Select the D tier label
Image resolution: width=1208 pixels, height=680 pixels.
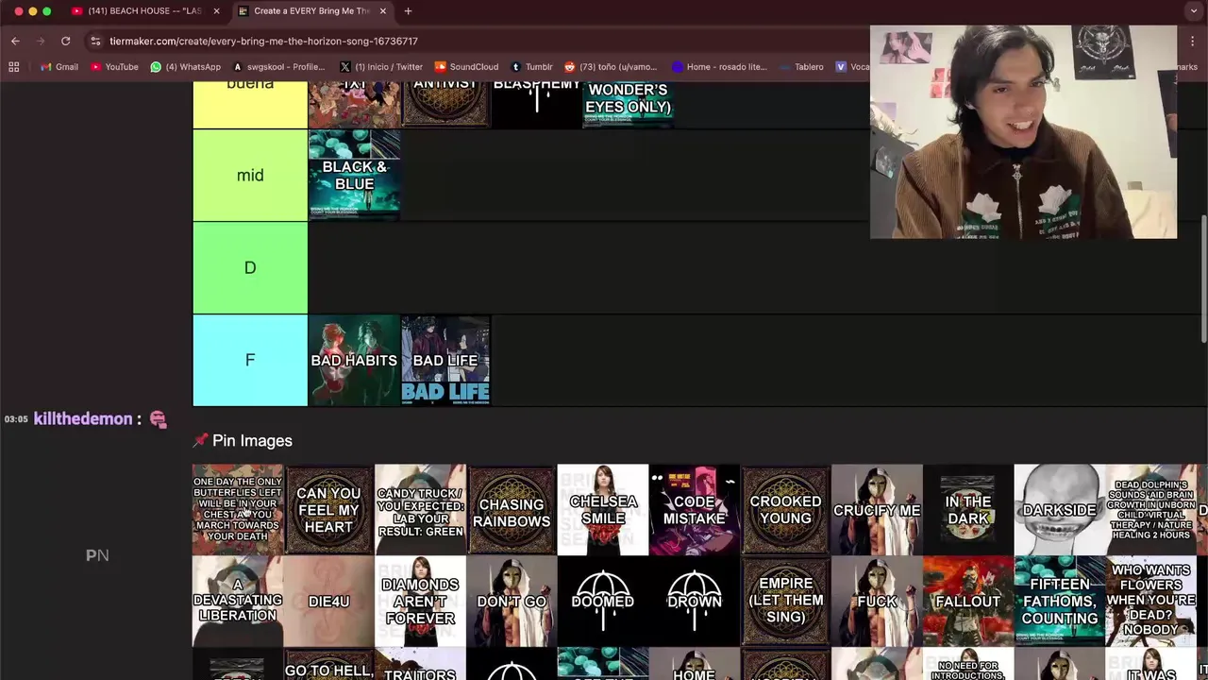(x=250, y=268)
